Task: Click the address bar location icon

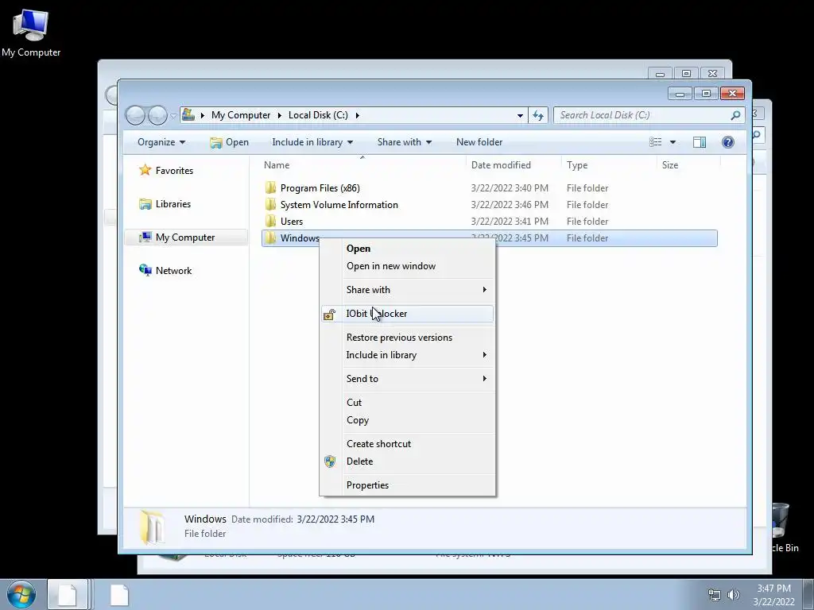Action: [188, 114]
